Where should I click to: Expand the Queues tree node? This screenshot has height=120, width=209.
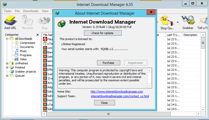(x=7, y=76)
